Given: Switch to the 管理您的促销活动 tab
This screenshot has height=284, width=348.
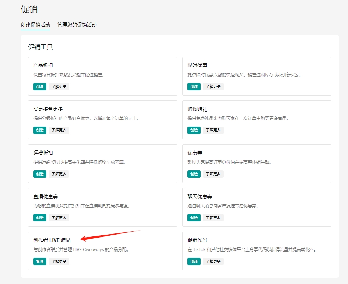Looking at the screenshot, I should click(x=77, y=25).
